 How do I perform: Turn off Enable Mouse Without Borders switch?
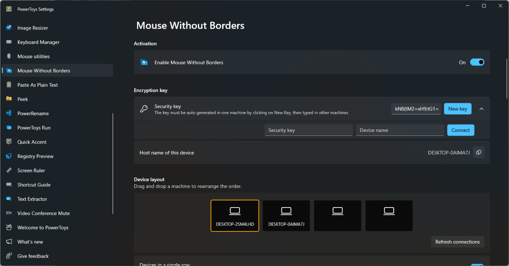tap(477, 62)
